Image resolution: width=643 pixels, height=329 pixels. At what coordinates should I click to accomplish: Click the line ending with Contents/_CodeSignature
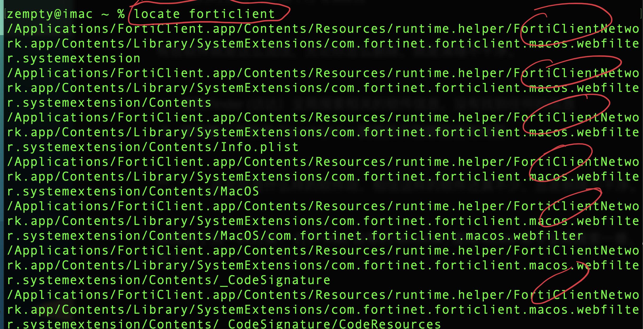click(168, 280)
